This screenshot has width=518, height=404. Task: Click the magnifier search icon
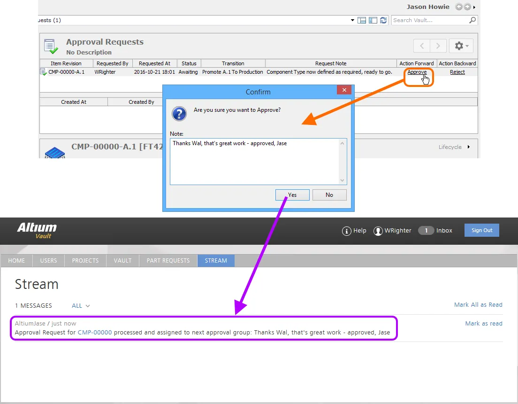coord(473,20)
